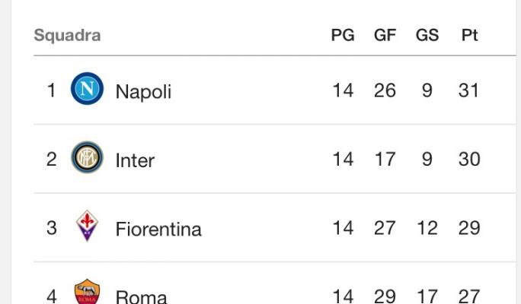Click Fiorentina's 12 goals conceded value
Image resolution: width=521 pixels, height=304 pixels.
coord(427,228)
